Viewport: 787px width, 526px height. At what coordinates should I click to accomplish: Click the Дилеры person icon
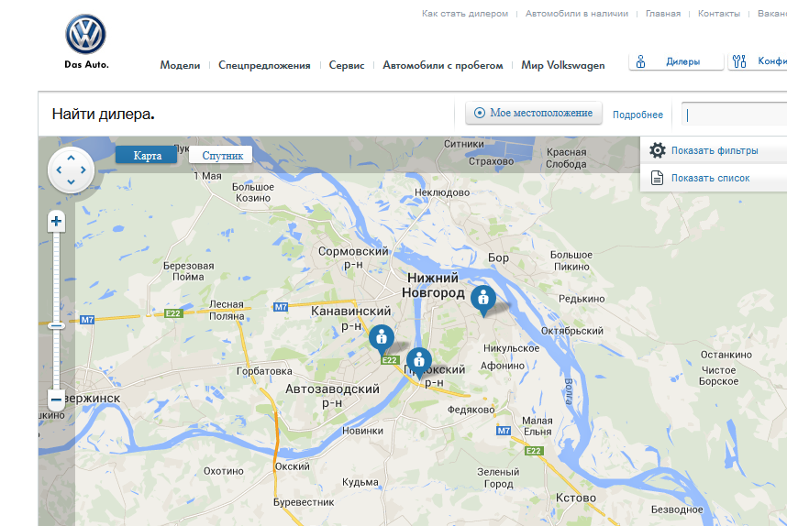pyautogui.click(x=640, y=61)
